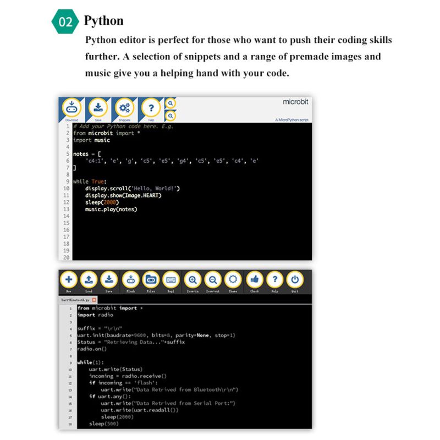This screenshot has height=440, width=440.
Task: Close the Uart-Bluetooth.py tab
Action: (x=94, y=300)
